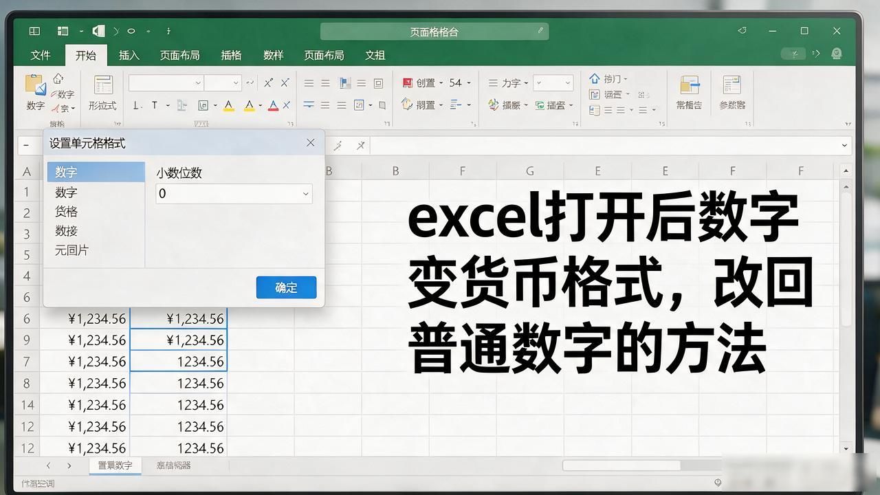Switch to the 插入 ribbon tab

pos(129,55)
